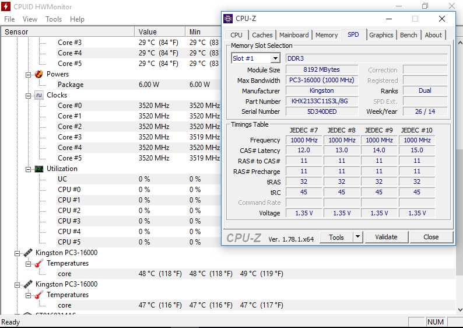Screen dimensions: 463x328
Task: Collapse the Powers tree node
Action: pyautogui.click(x=28, y=75)
